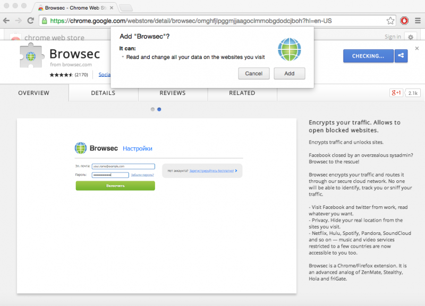Screen dimensions: 425x306
Task: Click the browser forward arrow
Action: point(19,21)
